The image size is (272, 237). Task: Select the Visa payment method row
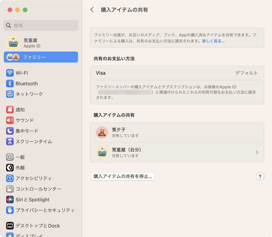pos(177,73)
